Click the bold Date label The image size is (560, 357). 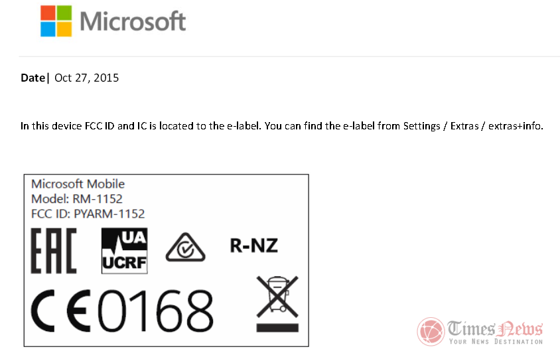[x=35, y=78]
